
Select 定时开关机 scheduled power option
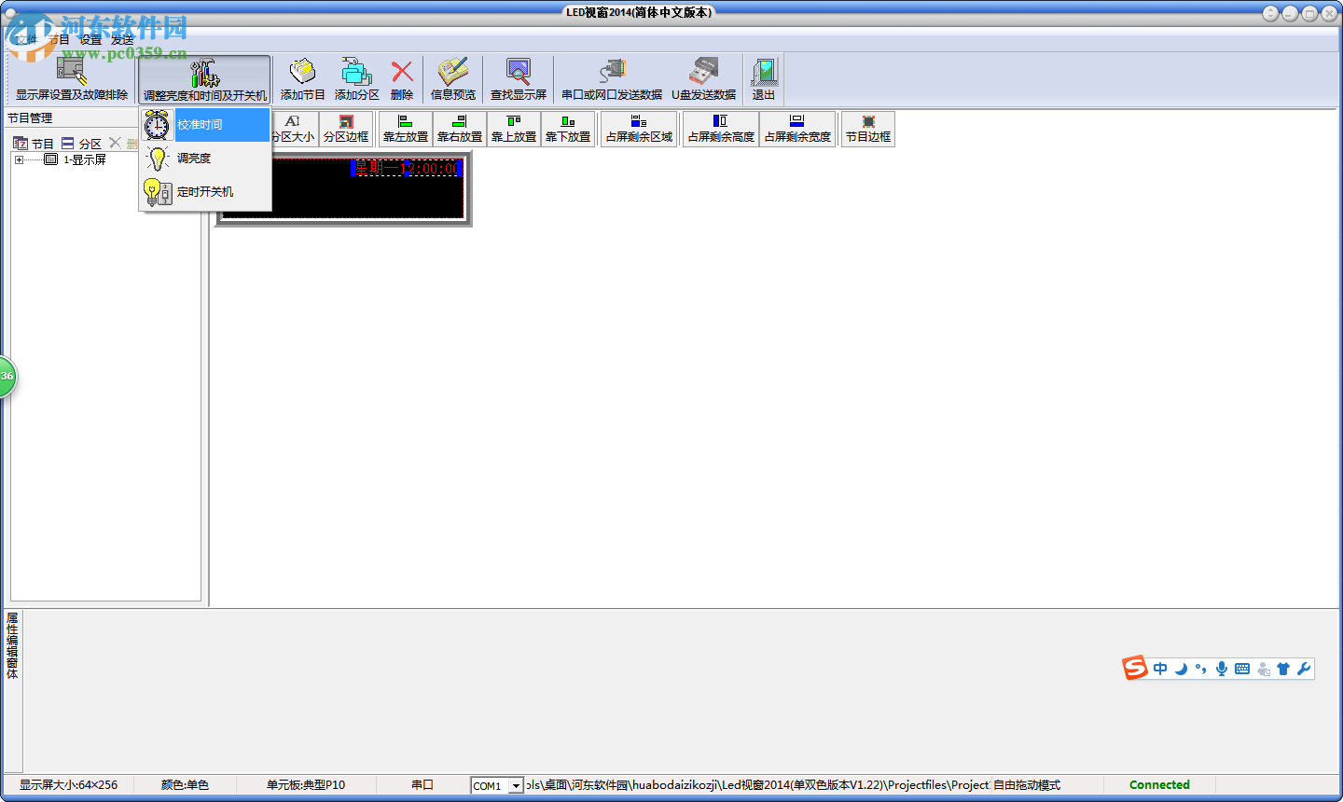[x=205, y=192]
